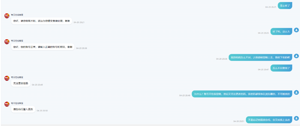This screenshot has height=126, width=300.
Task: Open the agent avatar beside '无法更改密码' message
Action: pyautogui.click(x=7, y=78)
